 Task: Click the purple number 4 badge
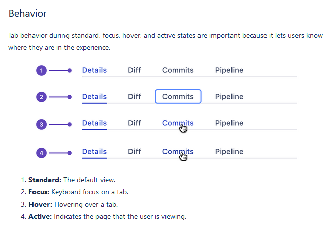41,152
